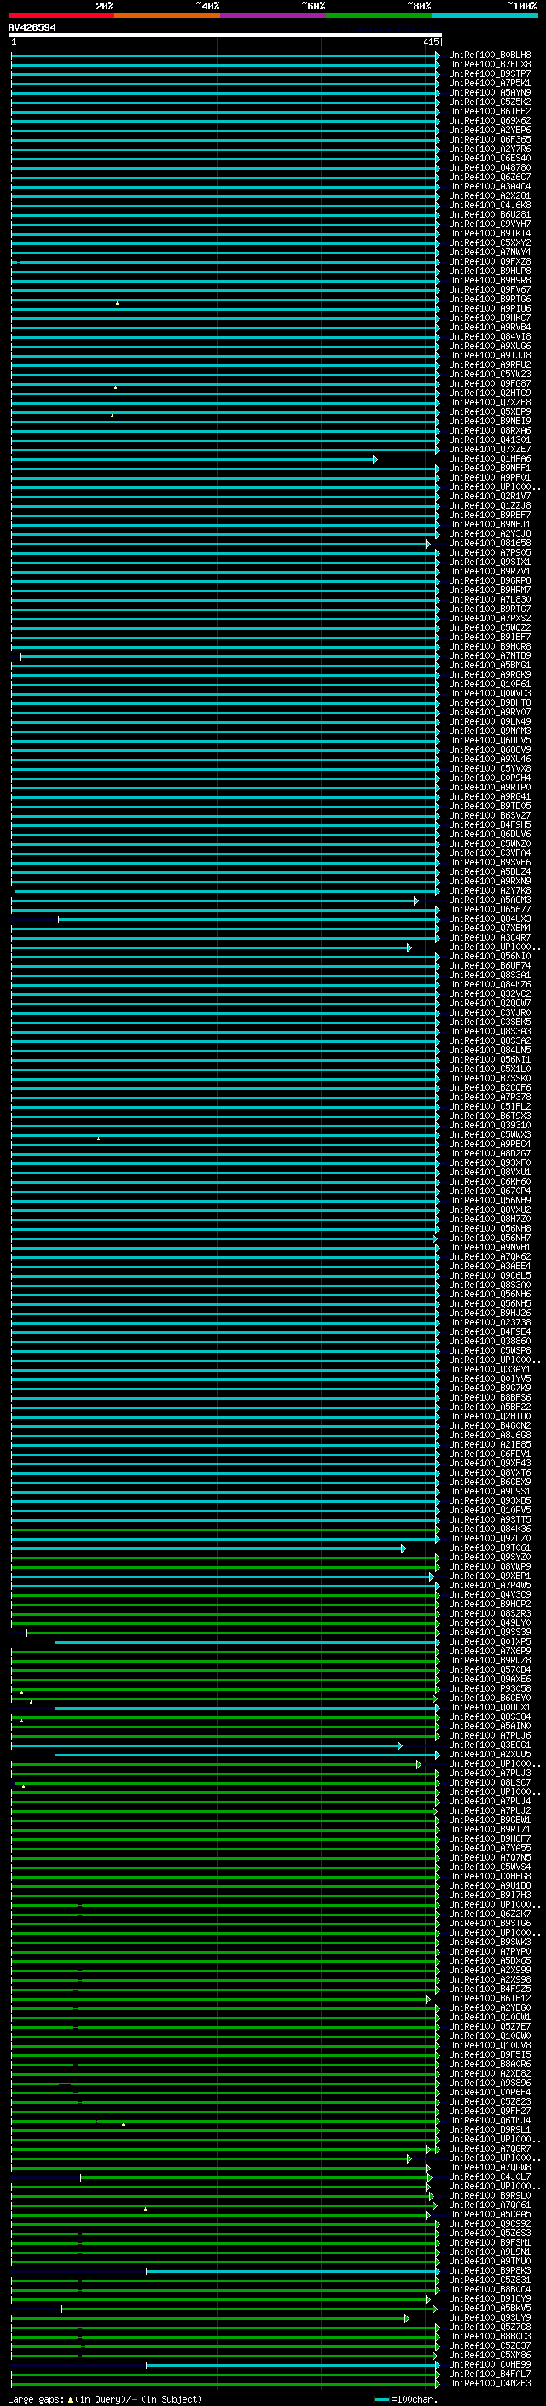Open hit UniRef100_A7P5K1
546x2406 pixels.
[489, 83]
